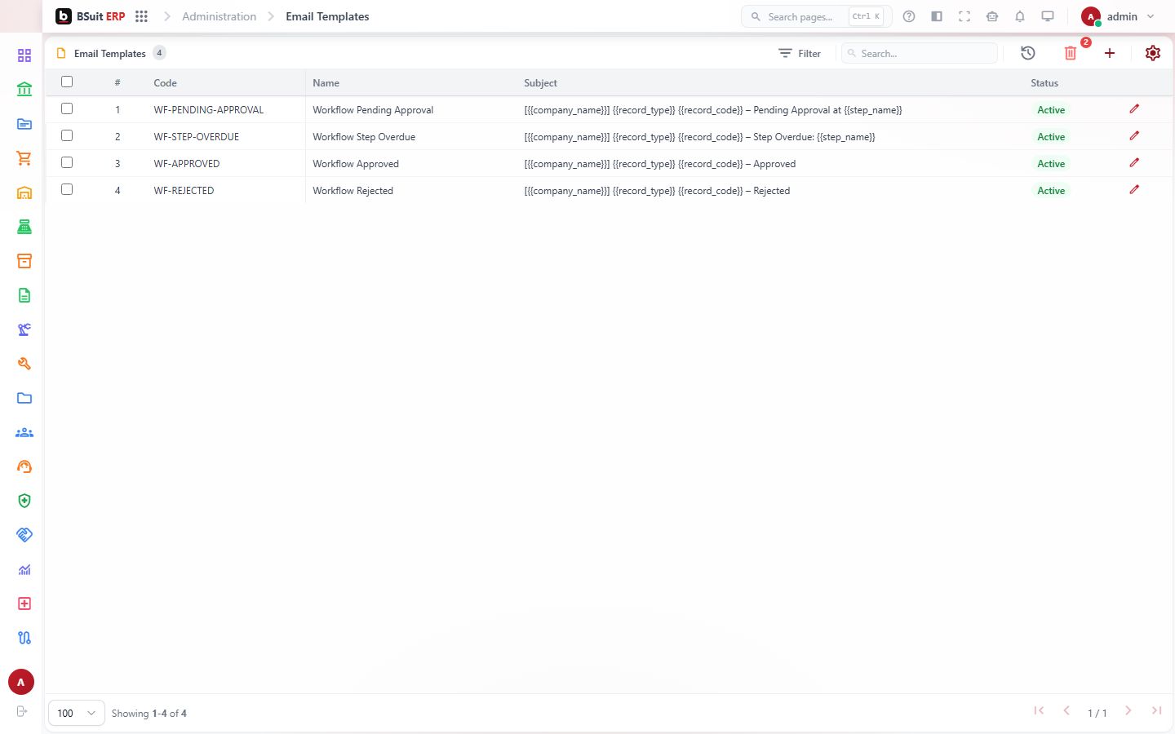Check the WF-REJECTED row checkbox
Screen dimensions: 1175x734
67,189
